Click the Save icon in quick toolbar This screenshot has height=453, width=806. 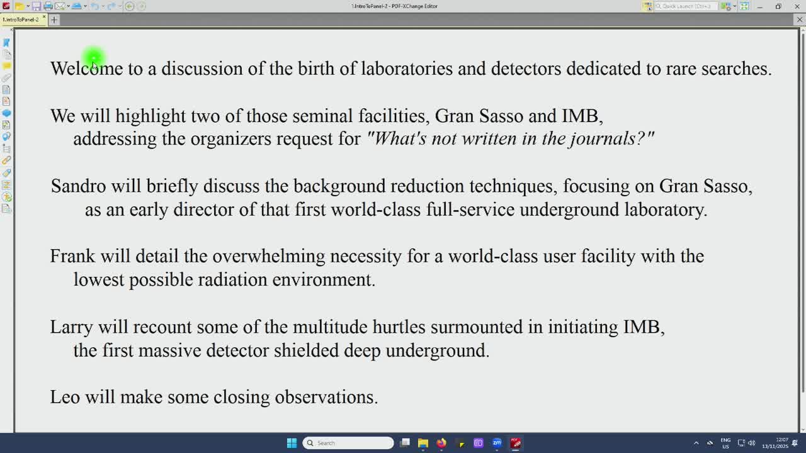pos(37,6)
